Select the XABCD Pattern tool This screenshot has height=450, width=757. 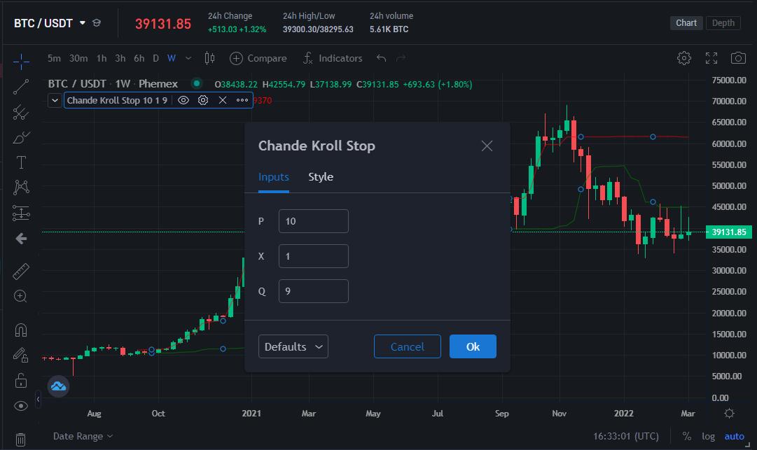pyautogui.click(x=21, y=187)
